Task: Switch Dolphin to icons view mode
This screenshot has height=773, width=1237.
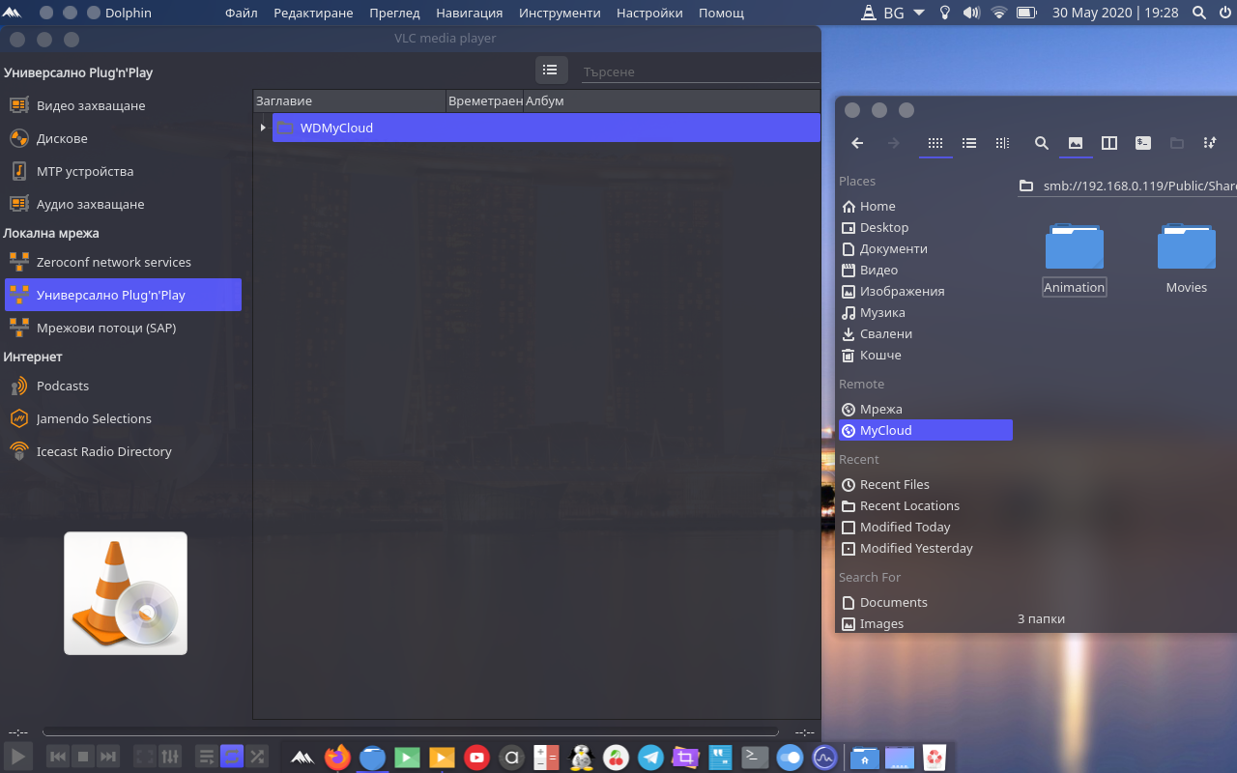Action: tap(935, 143)
